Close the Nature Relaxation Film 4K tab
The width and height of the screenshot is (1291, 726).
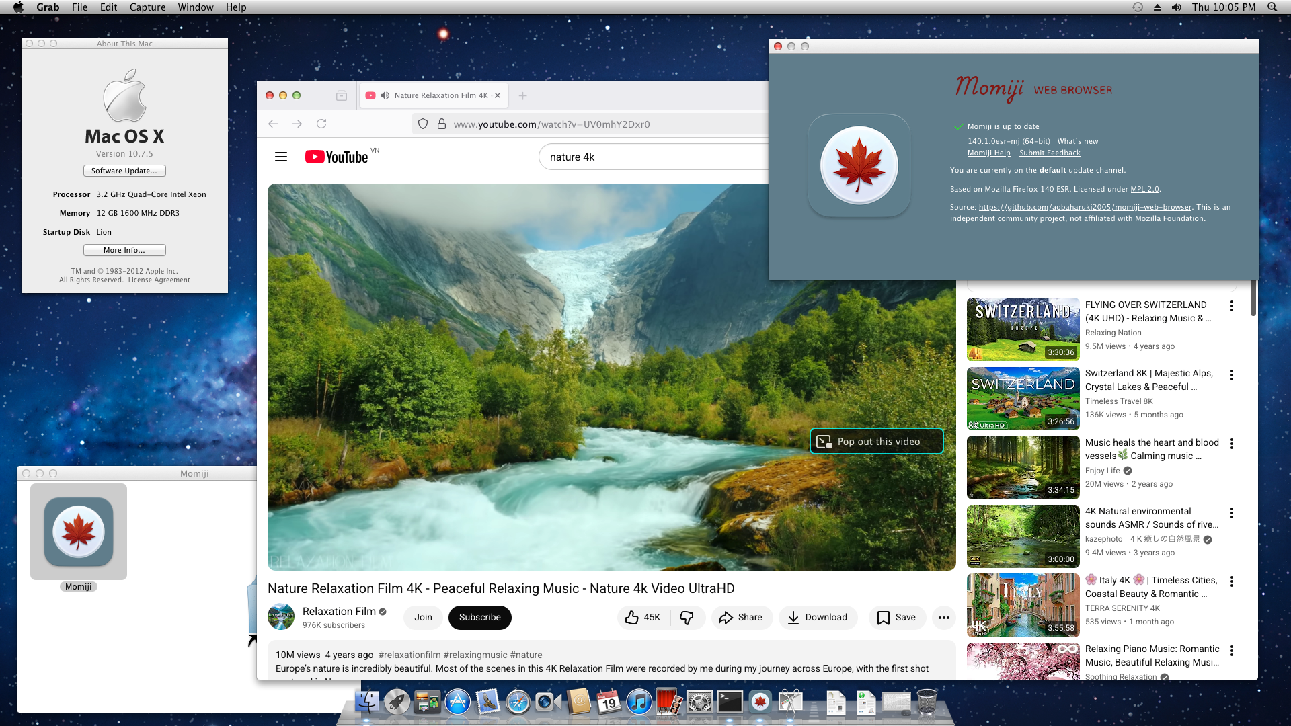tap(498, 95)
